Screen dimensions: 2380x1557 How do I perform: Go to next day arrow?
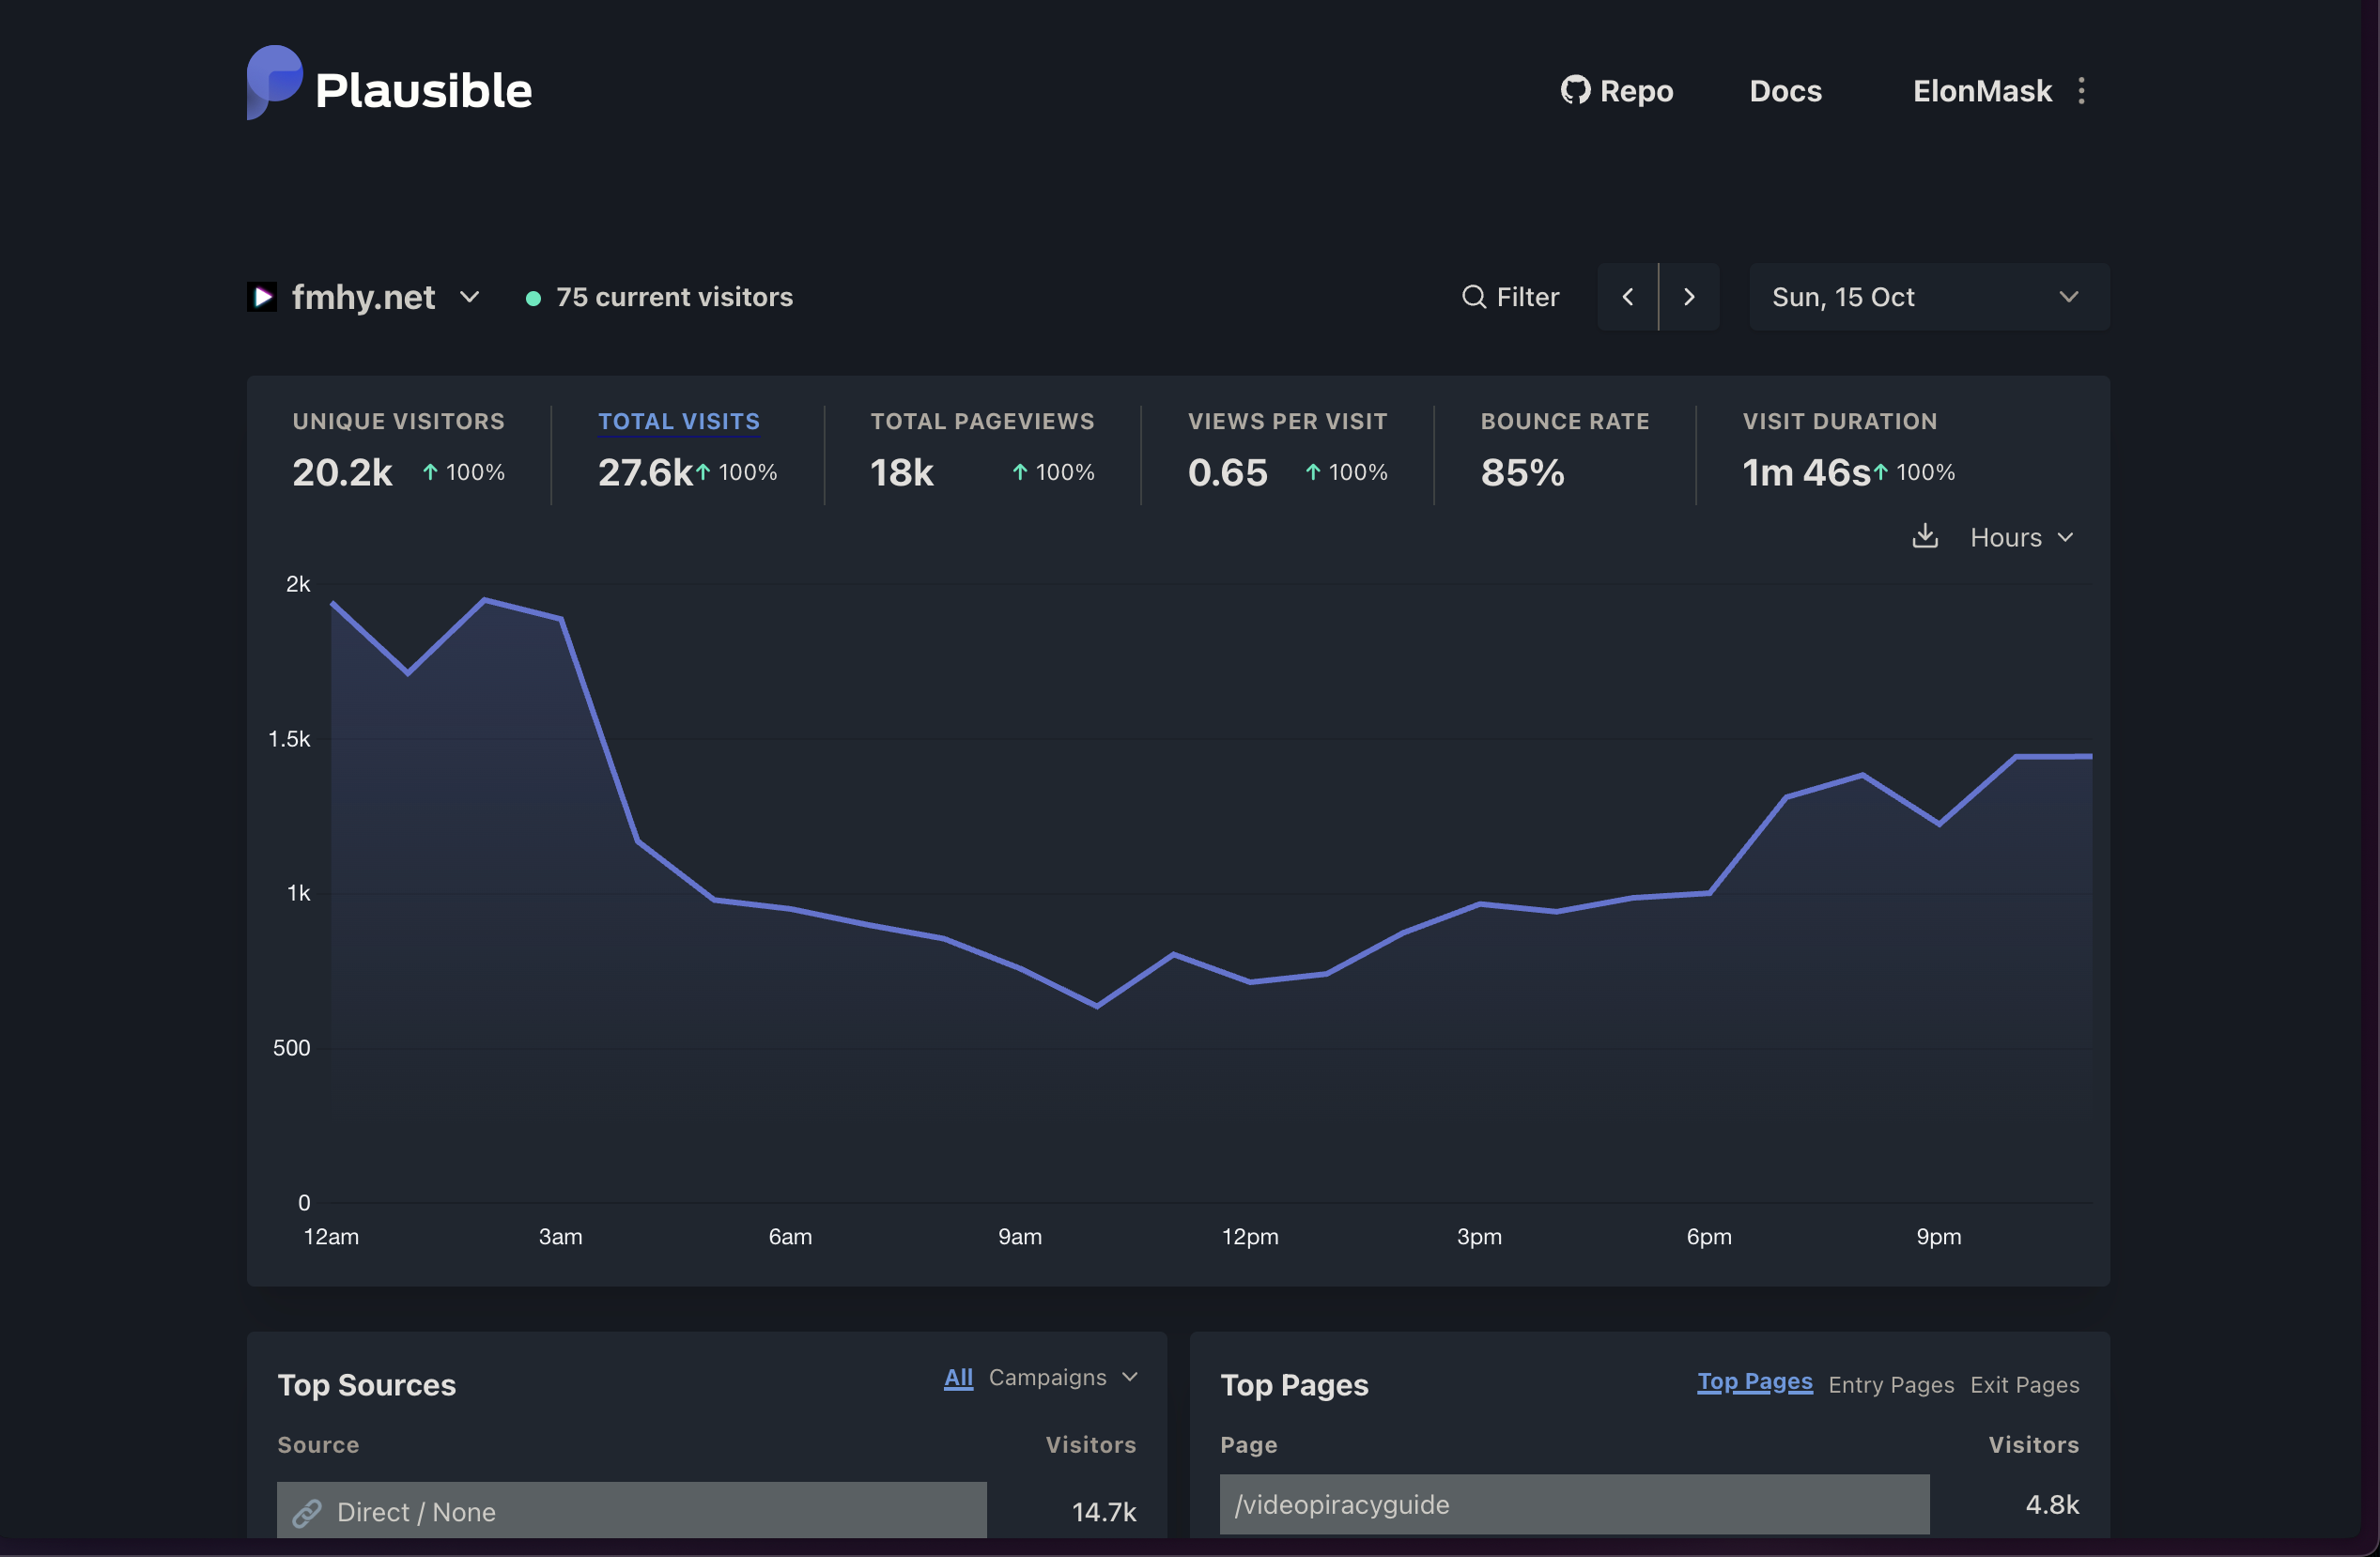1689,297
